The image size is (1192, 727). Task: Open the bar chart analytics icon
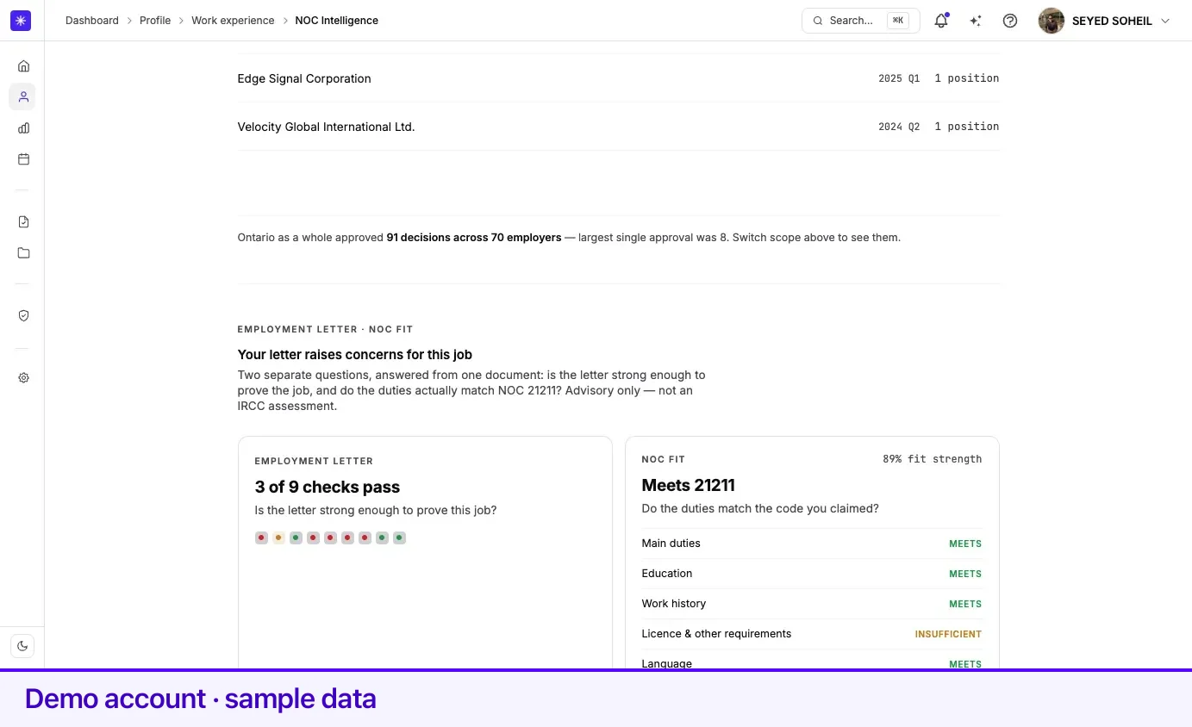click(x=23, y=127)
